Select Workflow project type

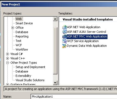click(22, 50)
